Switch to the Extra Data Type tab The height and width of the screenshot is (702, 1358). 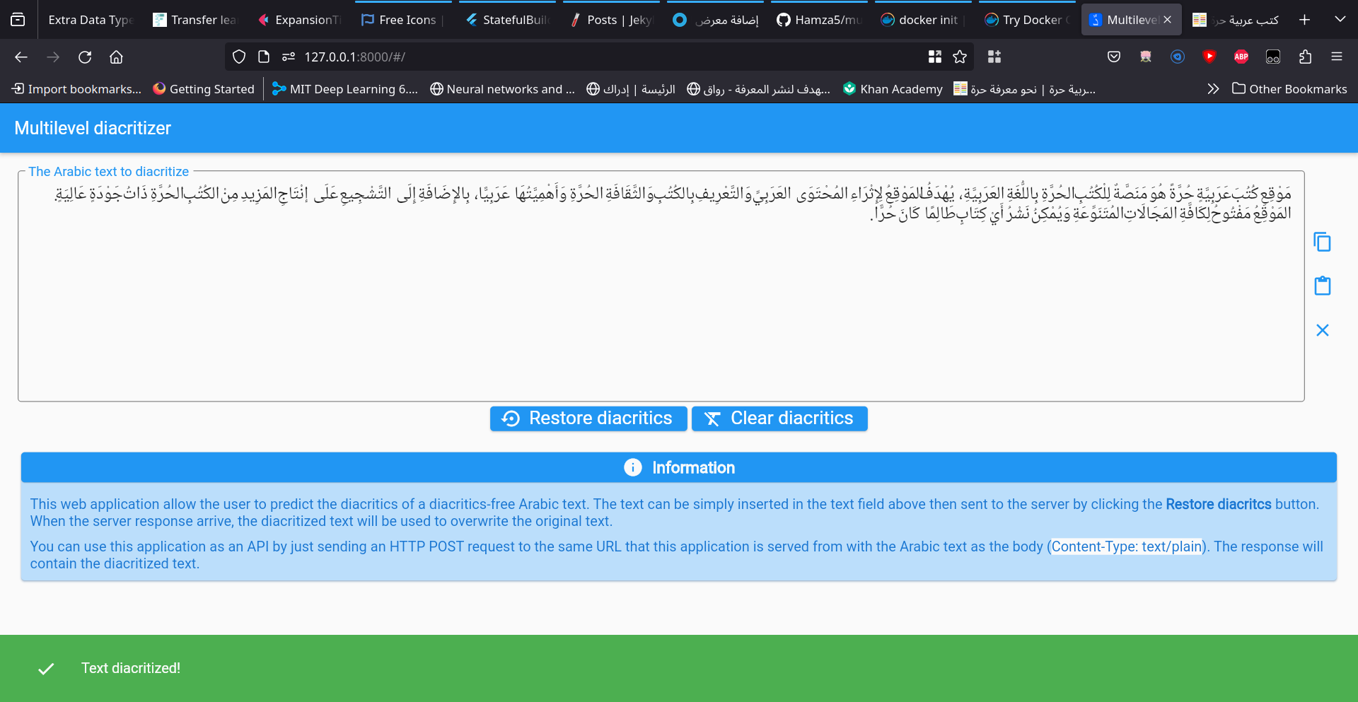pos(90,20)
